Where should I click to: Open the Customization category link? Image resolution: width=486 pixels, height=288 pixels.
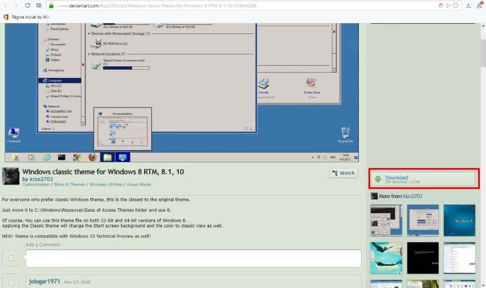[x=36, y=184]
